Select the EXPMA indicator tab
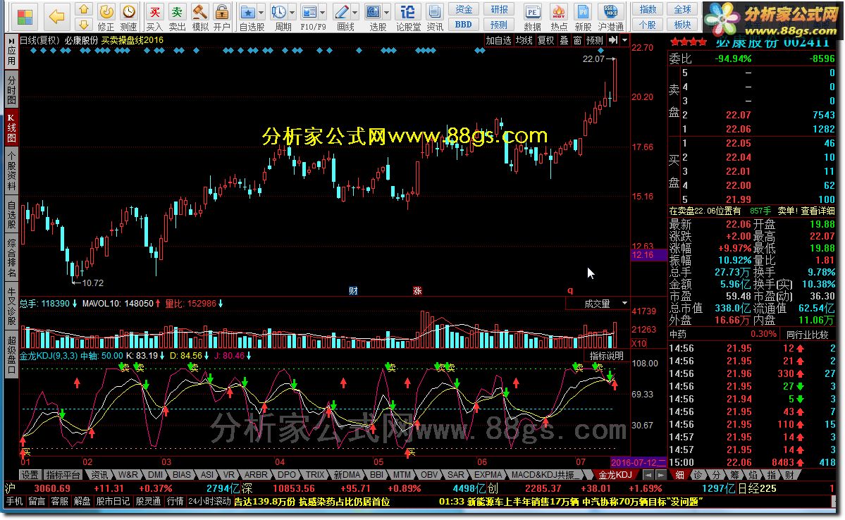 click(488, 475)
